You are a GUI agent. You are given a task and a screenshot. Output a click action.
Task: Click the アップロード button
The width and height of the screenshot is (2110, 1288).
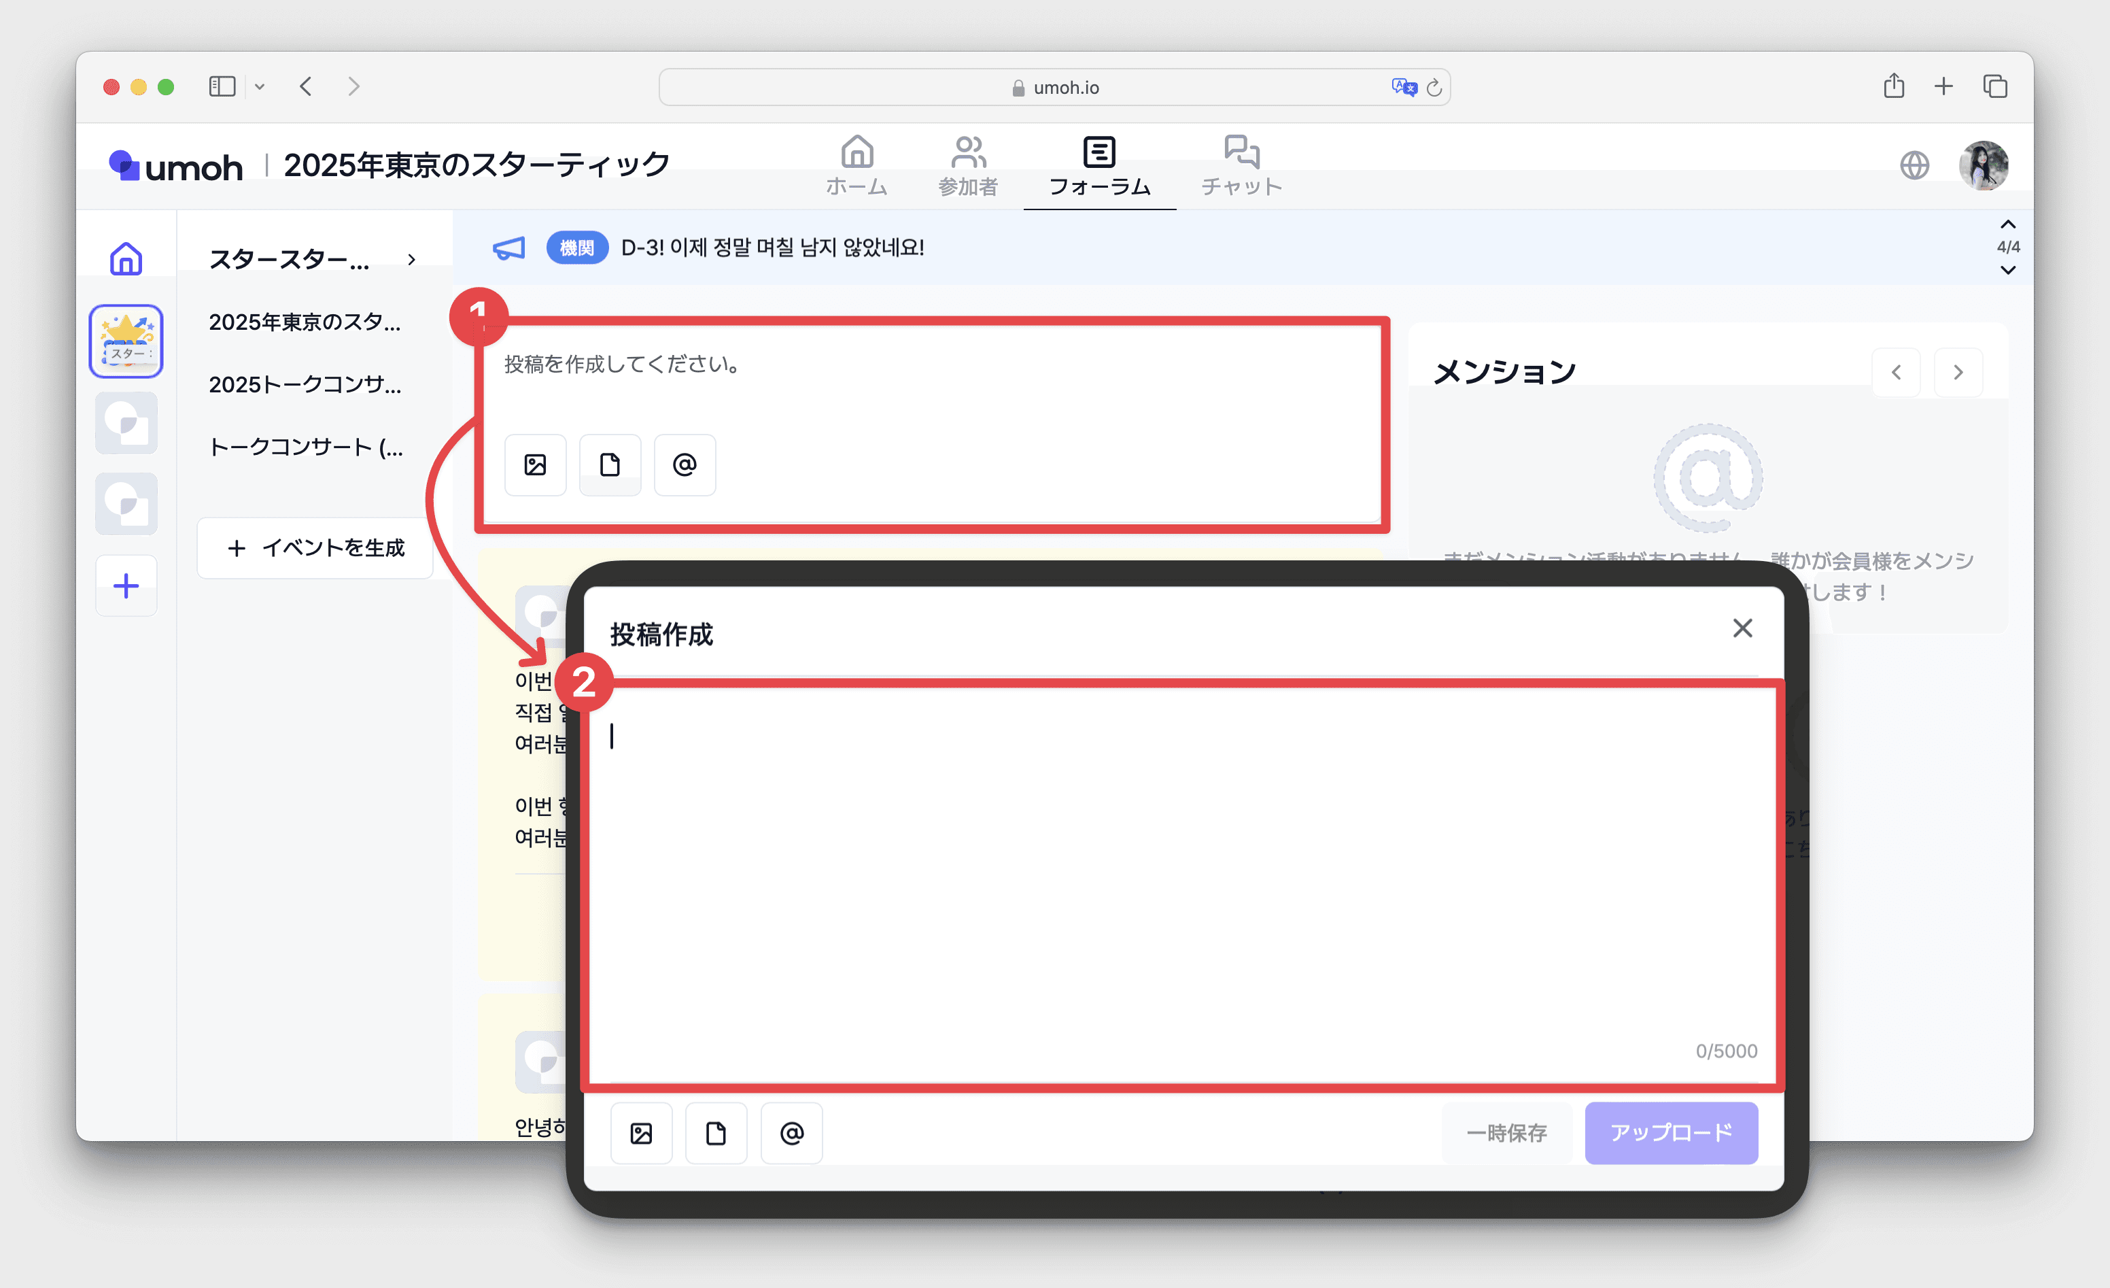tap(1671, 1133)
